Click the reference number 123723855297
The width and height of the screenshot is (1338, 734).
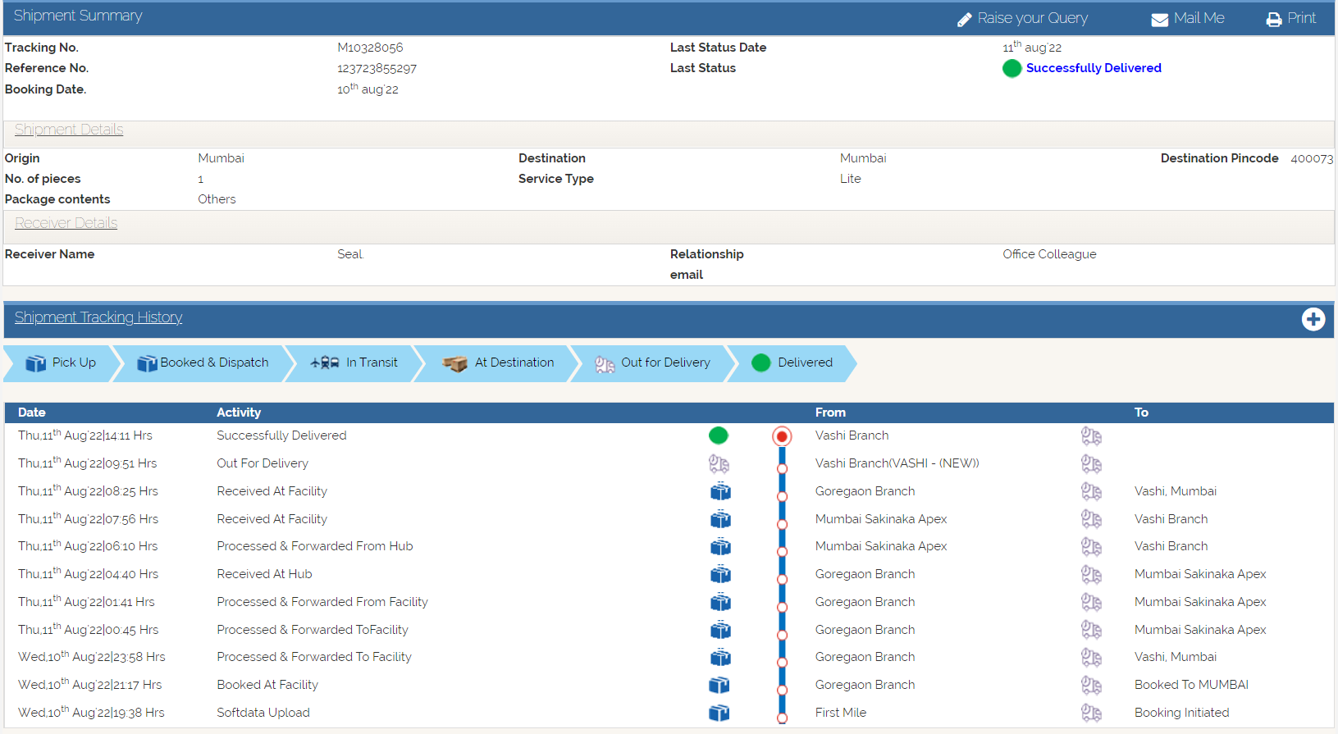tap(377, 69)
